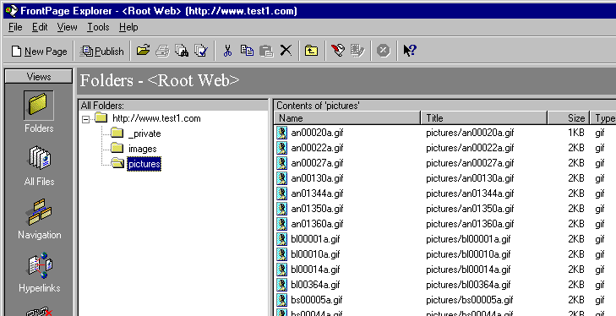Click the Stop toolbar icon
616x316 pixels.
coord(384,51)
